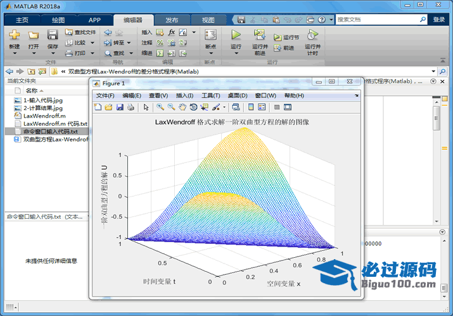Viewport: 453px width, 316px height.
Task: Select file LaxWendroff.m
Action: point(44,116)
